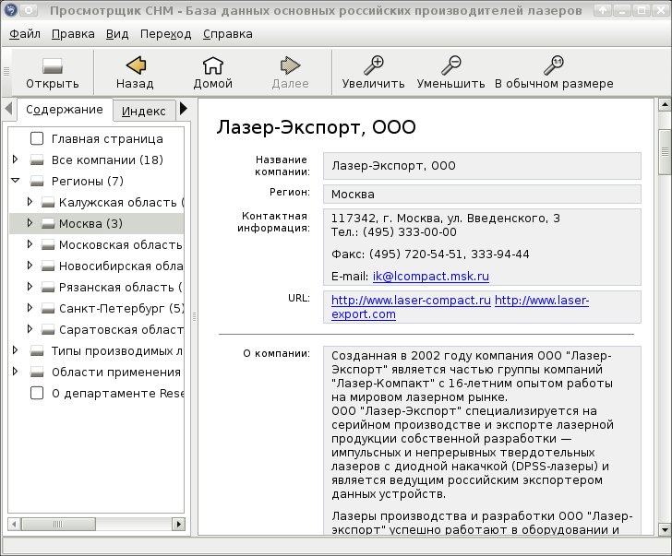Image resolution: width=672 pixels, height=556 pixels.
Task: Reset zoom with В обычном размере
Action: coord(554,65)
